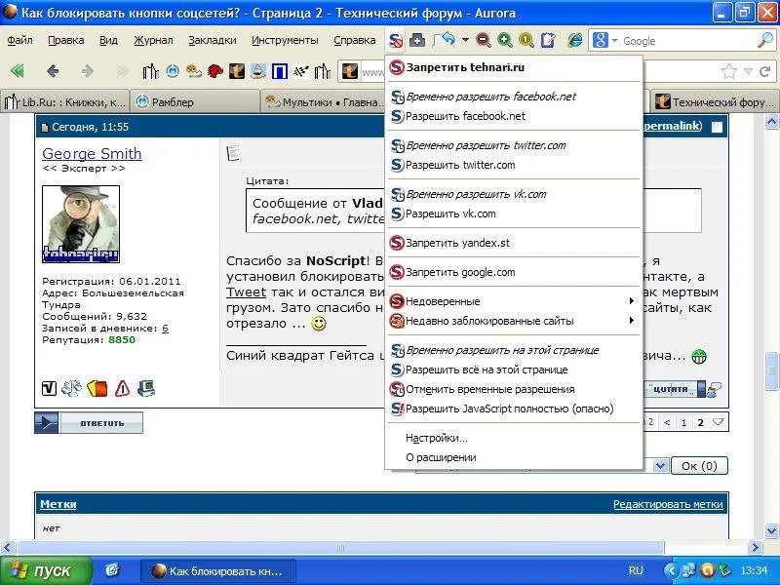Click the red zoom out magnifier
This screenshot has height=585, width=780.
click(483, 40)
